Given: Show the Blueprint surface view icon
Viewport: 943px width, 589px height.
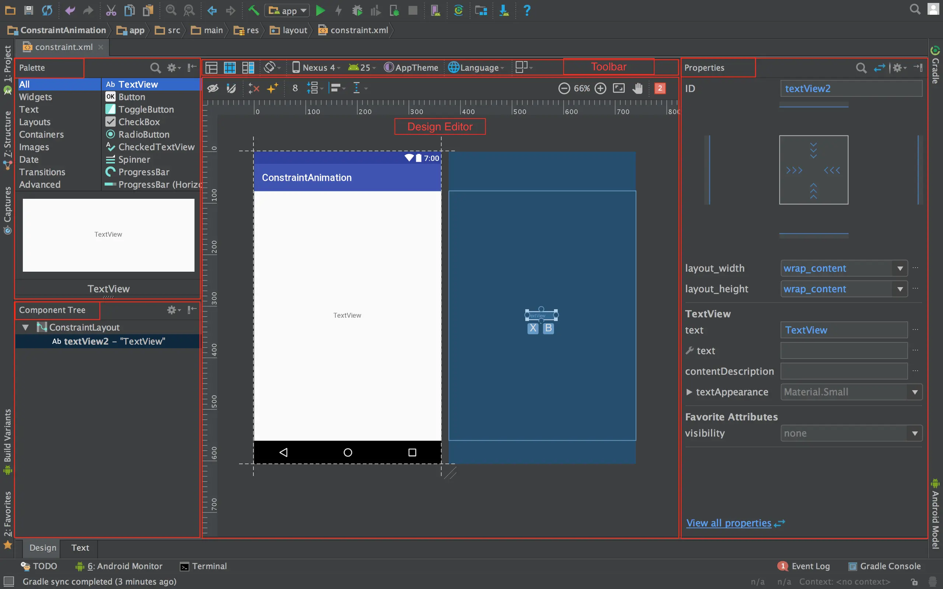Looking at the screenshot, I should tap(230, 67).
